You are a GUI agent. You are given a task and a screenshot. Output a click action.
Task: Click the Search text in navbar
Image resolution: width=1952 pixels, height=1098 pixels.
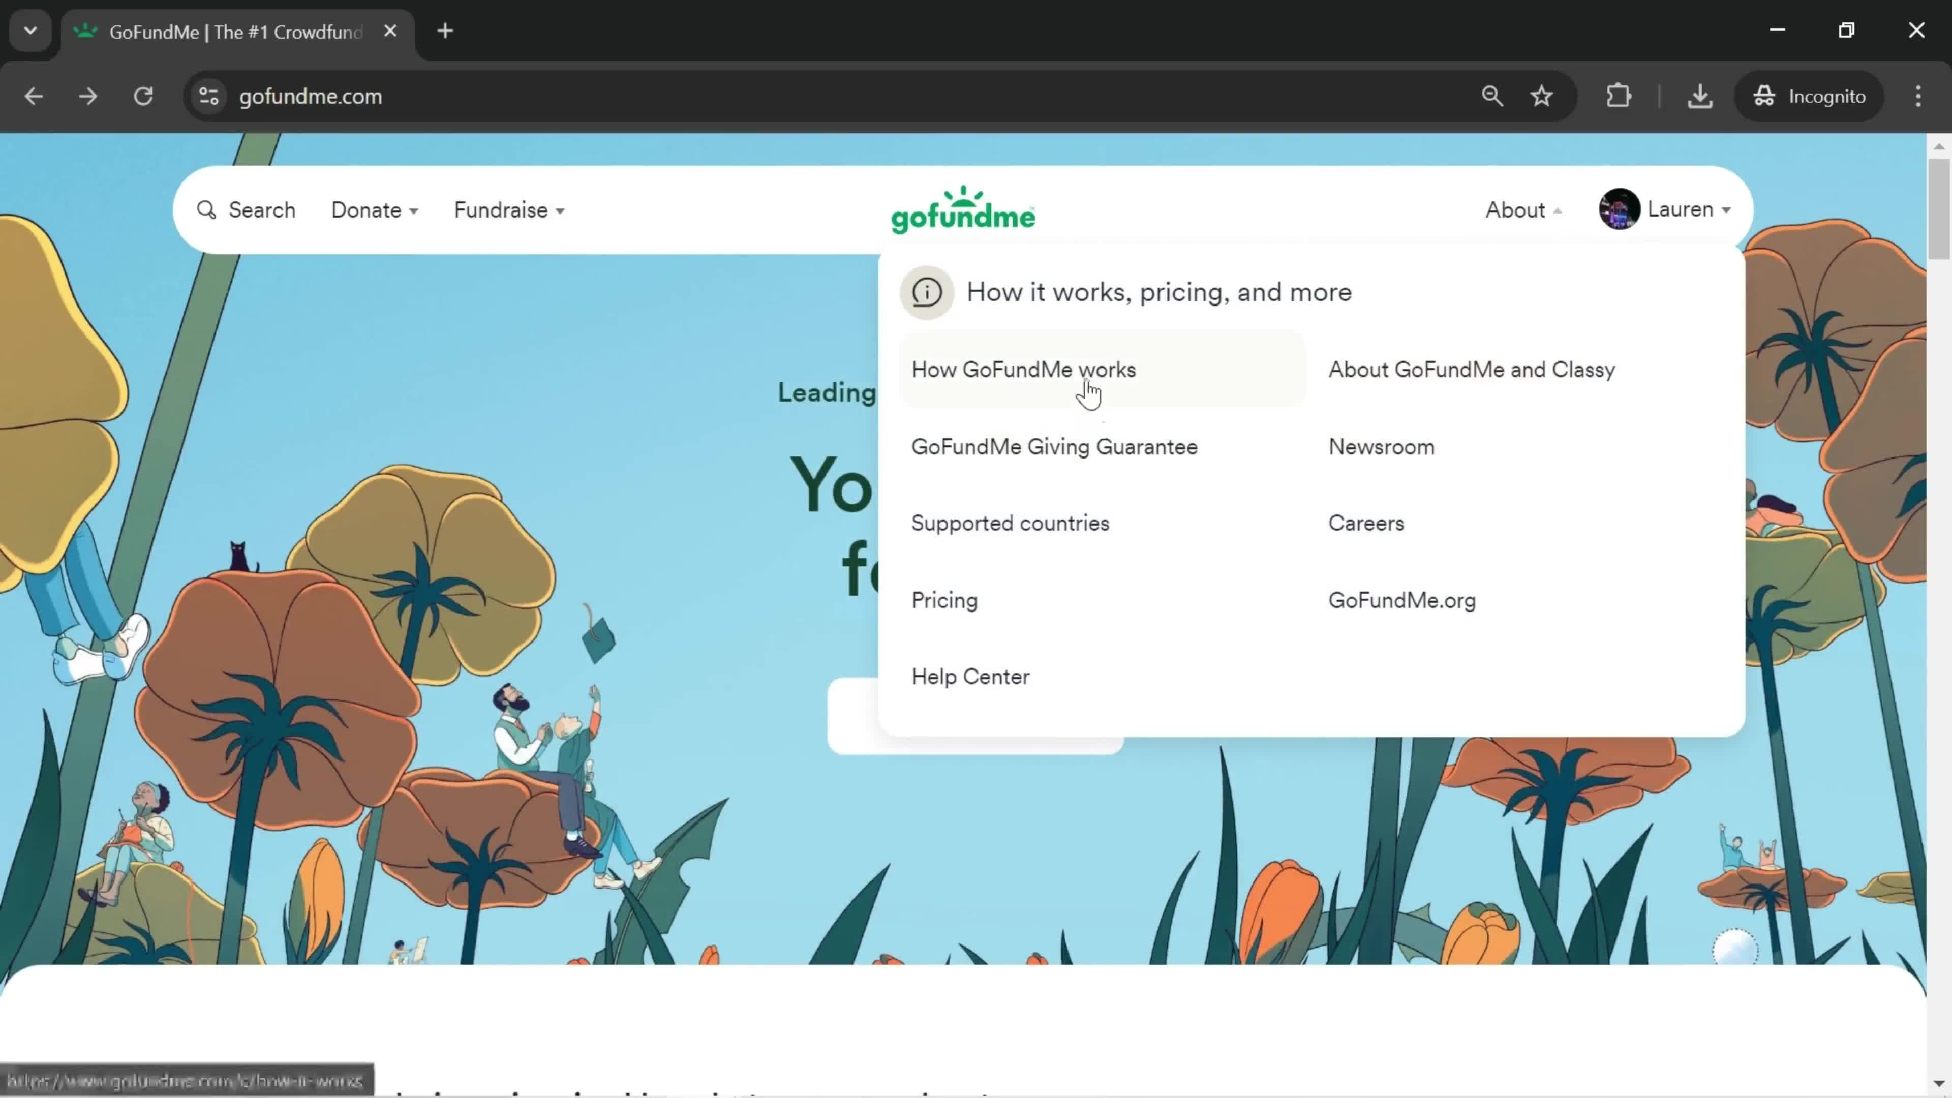tap(262, 210)
